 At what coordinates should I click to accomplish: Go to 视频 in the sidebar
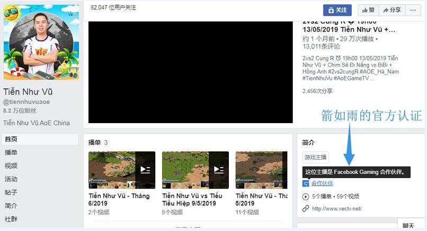(x=11, y=165)
